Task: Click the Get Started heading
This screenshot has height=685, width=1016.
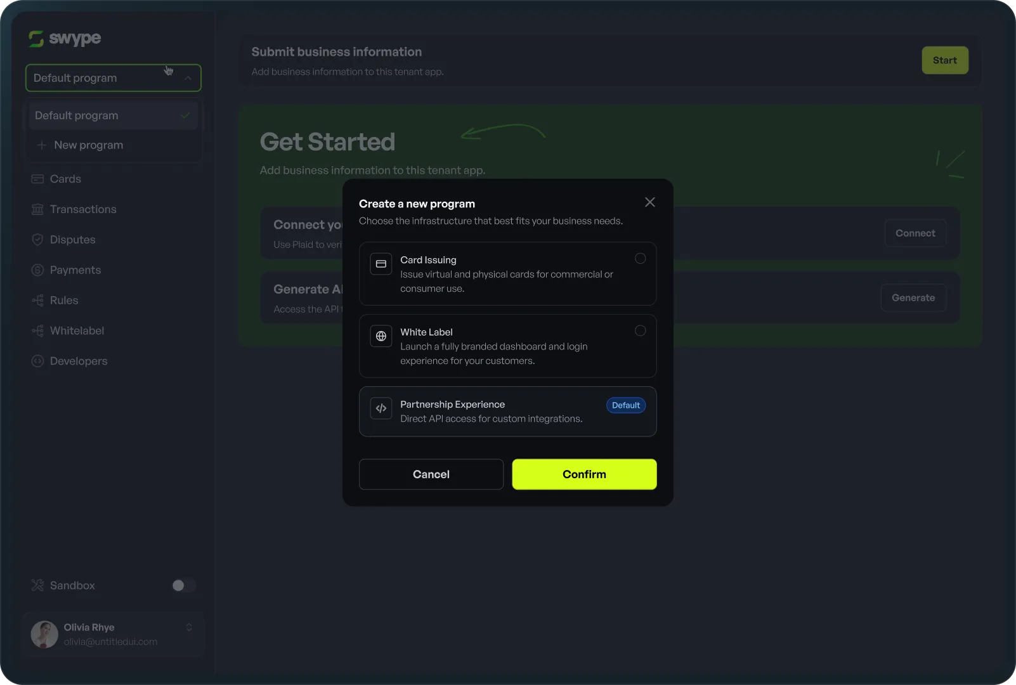Action: [x=327, y=142]
